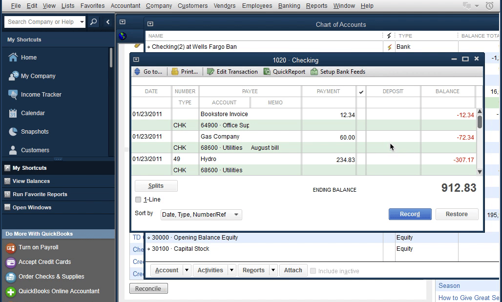This screenshot has width=502, height=302.
Task: Collapse the left shortcuts panel arrow
Action: click(108, 22)
